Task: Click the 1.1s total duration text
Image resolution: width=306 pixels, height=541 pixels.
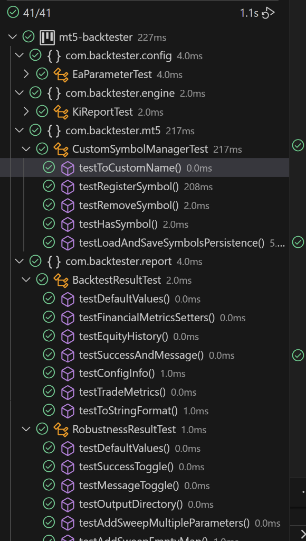Action: pyautogui.click(x=249, y=13)
